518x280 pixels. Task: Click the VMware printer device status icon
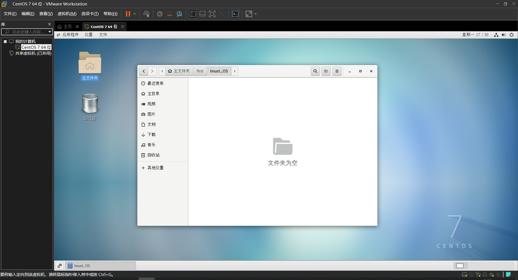pyautogui.click(x=485, y=275)
